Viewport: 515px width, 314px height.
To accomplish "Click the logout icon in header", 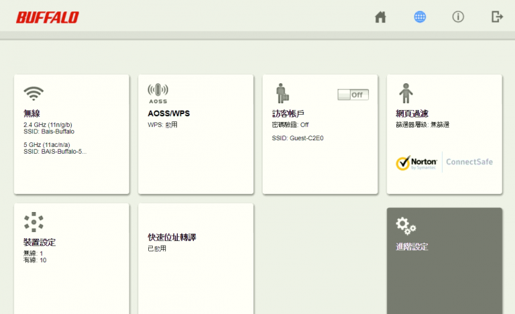I will coord(497,17).
